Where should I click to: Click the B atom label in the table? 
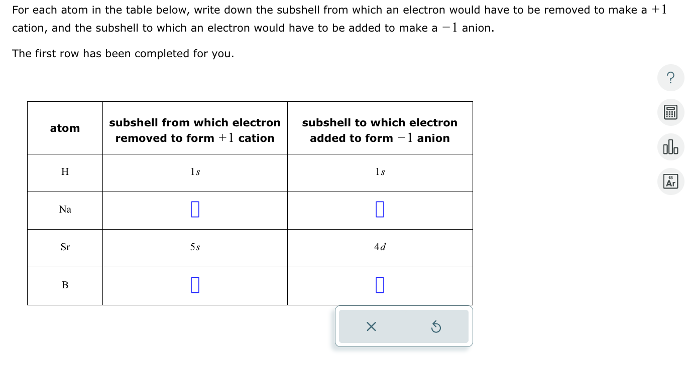(64, 284)
